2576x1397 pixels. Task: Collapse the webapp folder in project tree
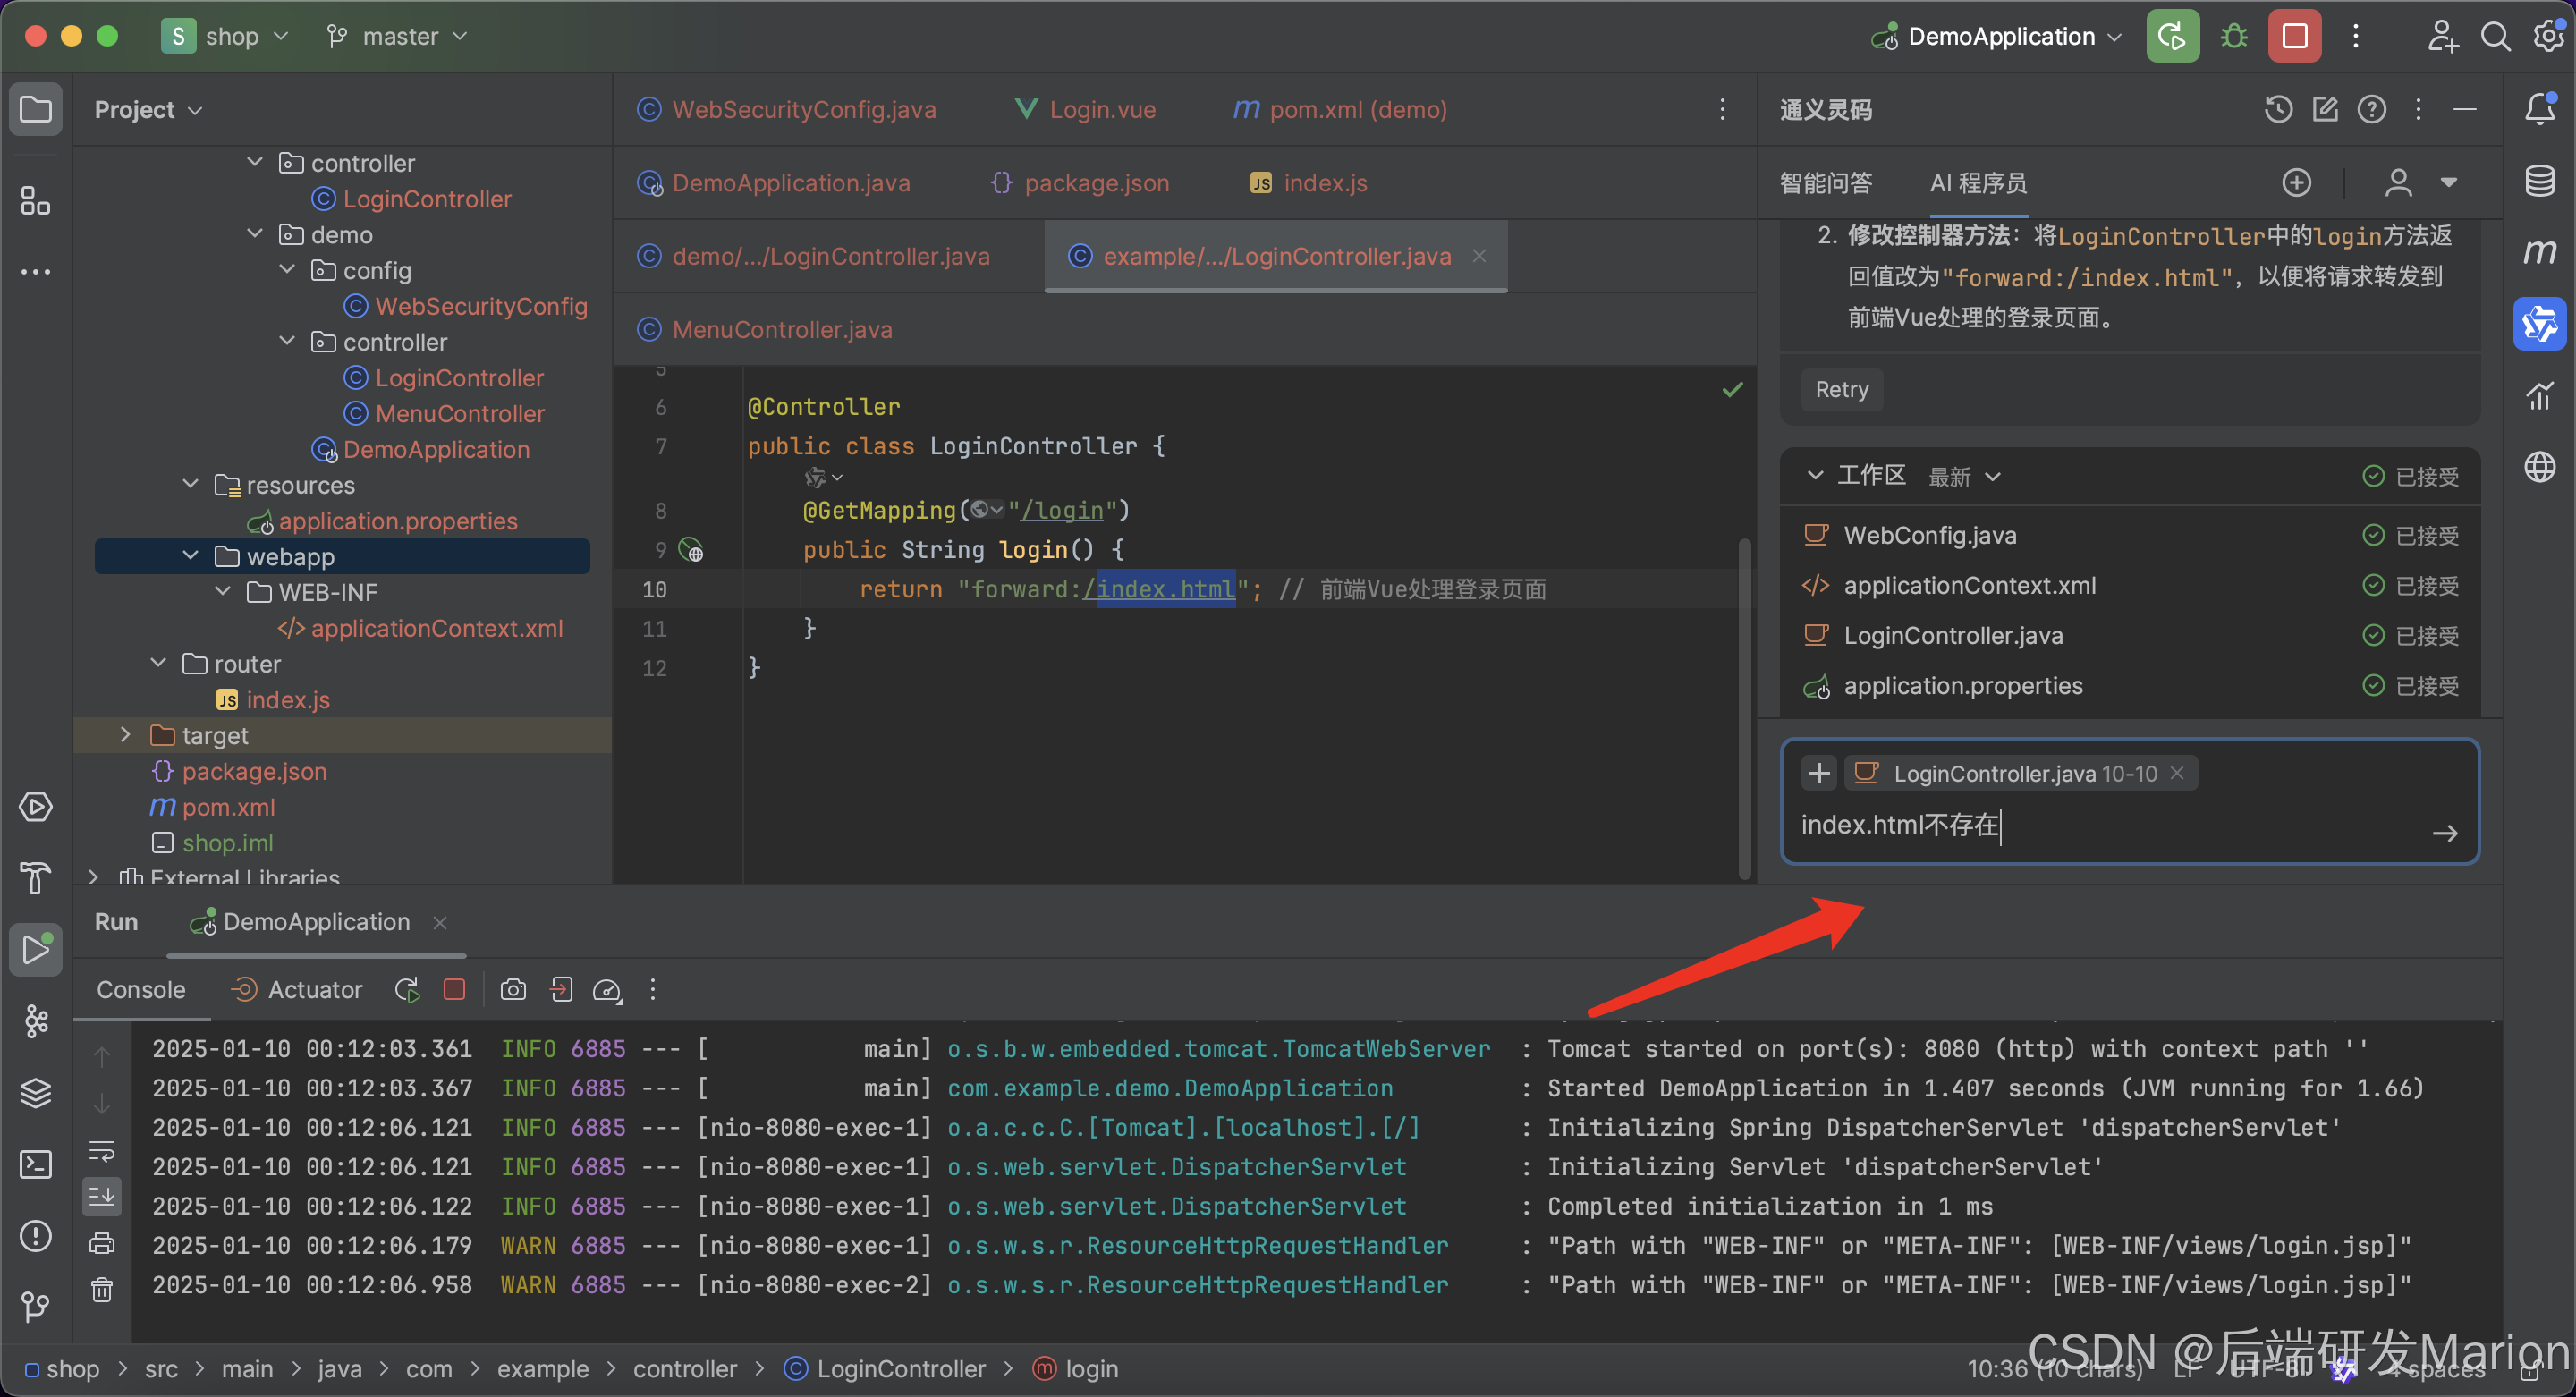190,556
